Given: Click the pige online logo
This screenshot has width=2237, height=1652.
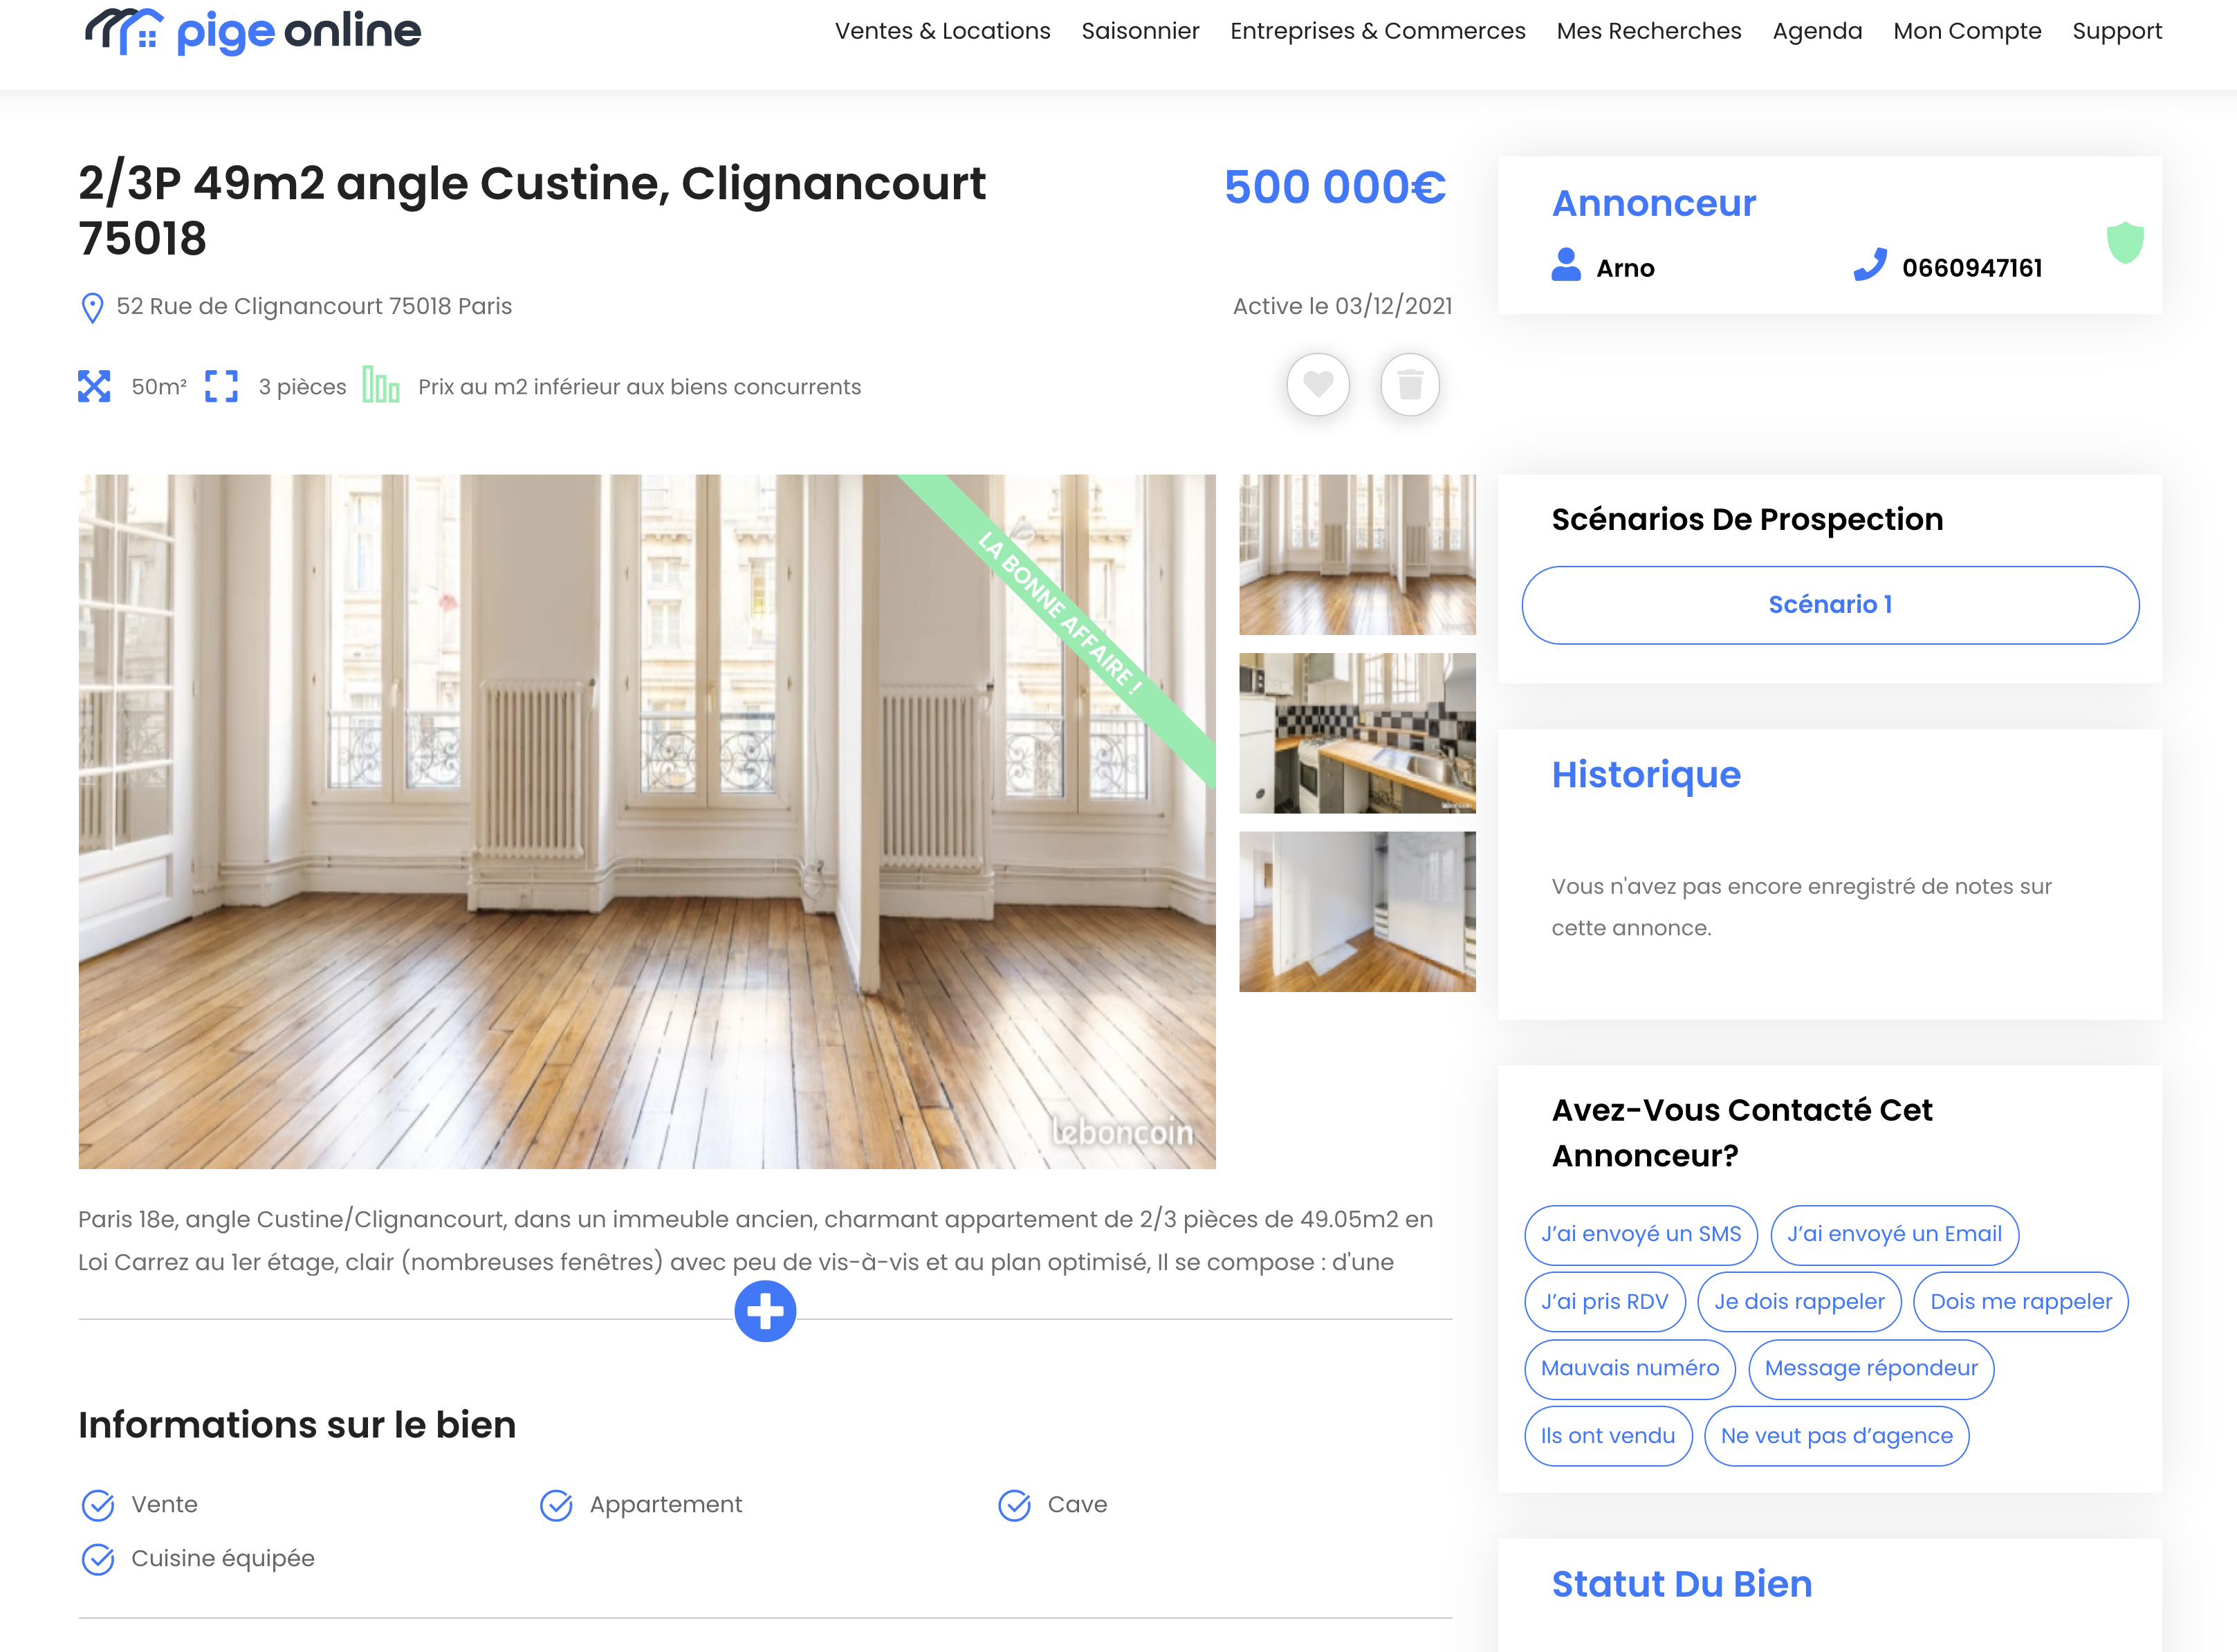Looking at the screenshot, I should point(253,32).
